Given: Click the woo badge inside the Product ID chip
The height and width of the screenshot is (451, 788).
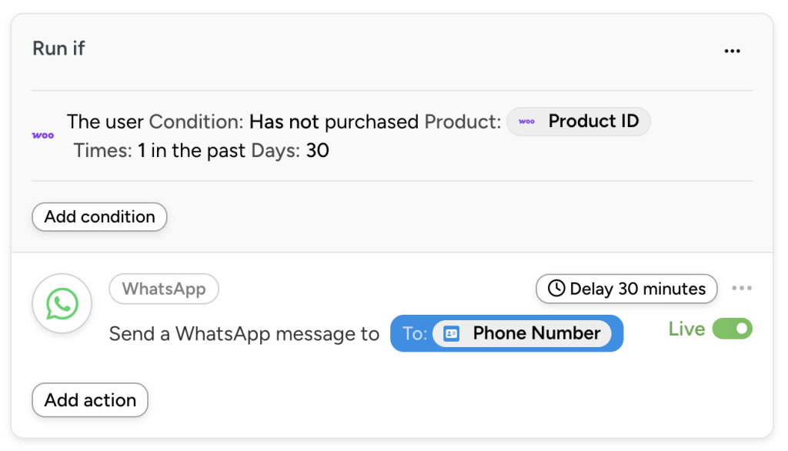Looking at the screenshot, I should pyautogui.click(x=526, y=121).
